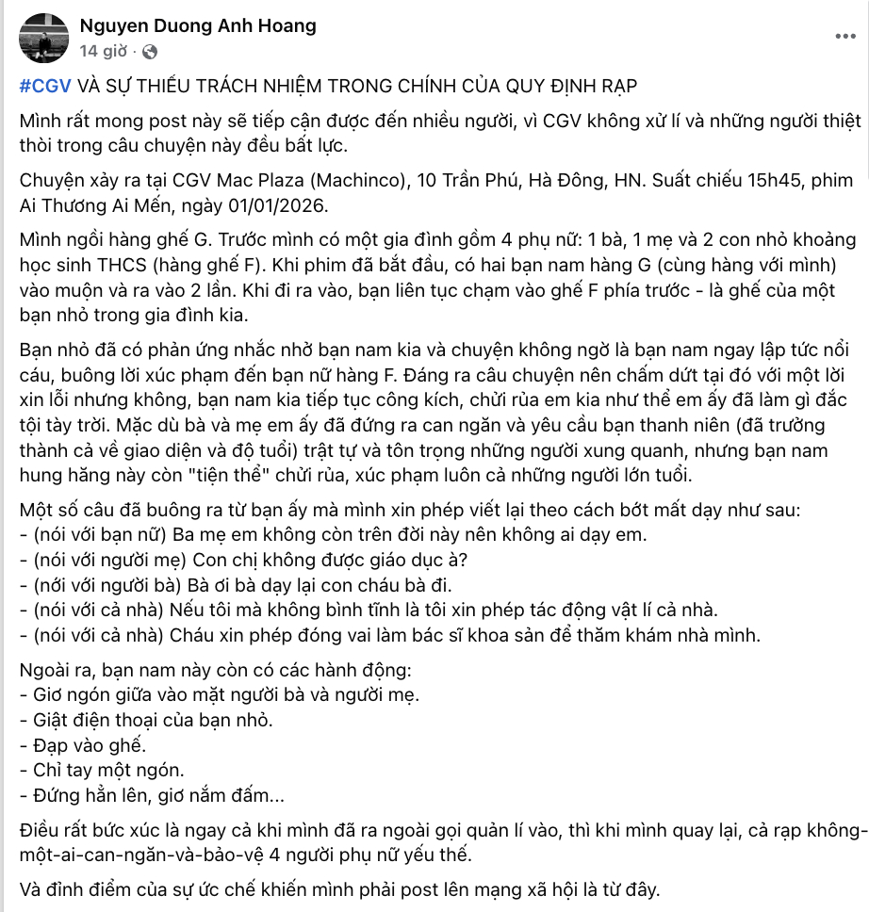The width and height of the screenshot is (869, 912).
Task: Click the paragraph mentioning CGV Mac Plaza
Action: click(434, 192)
